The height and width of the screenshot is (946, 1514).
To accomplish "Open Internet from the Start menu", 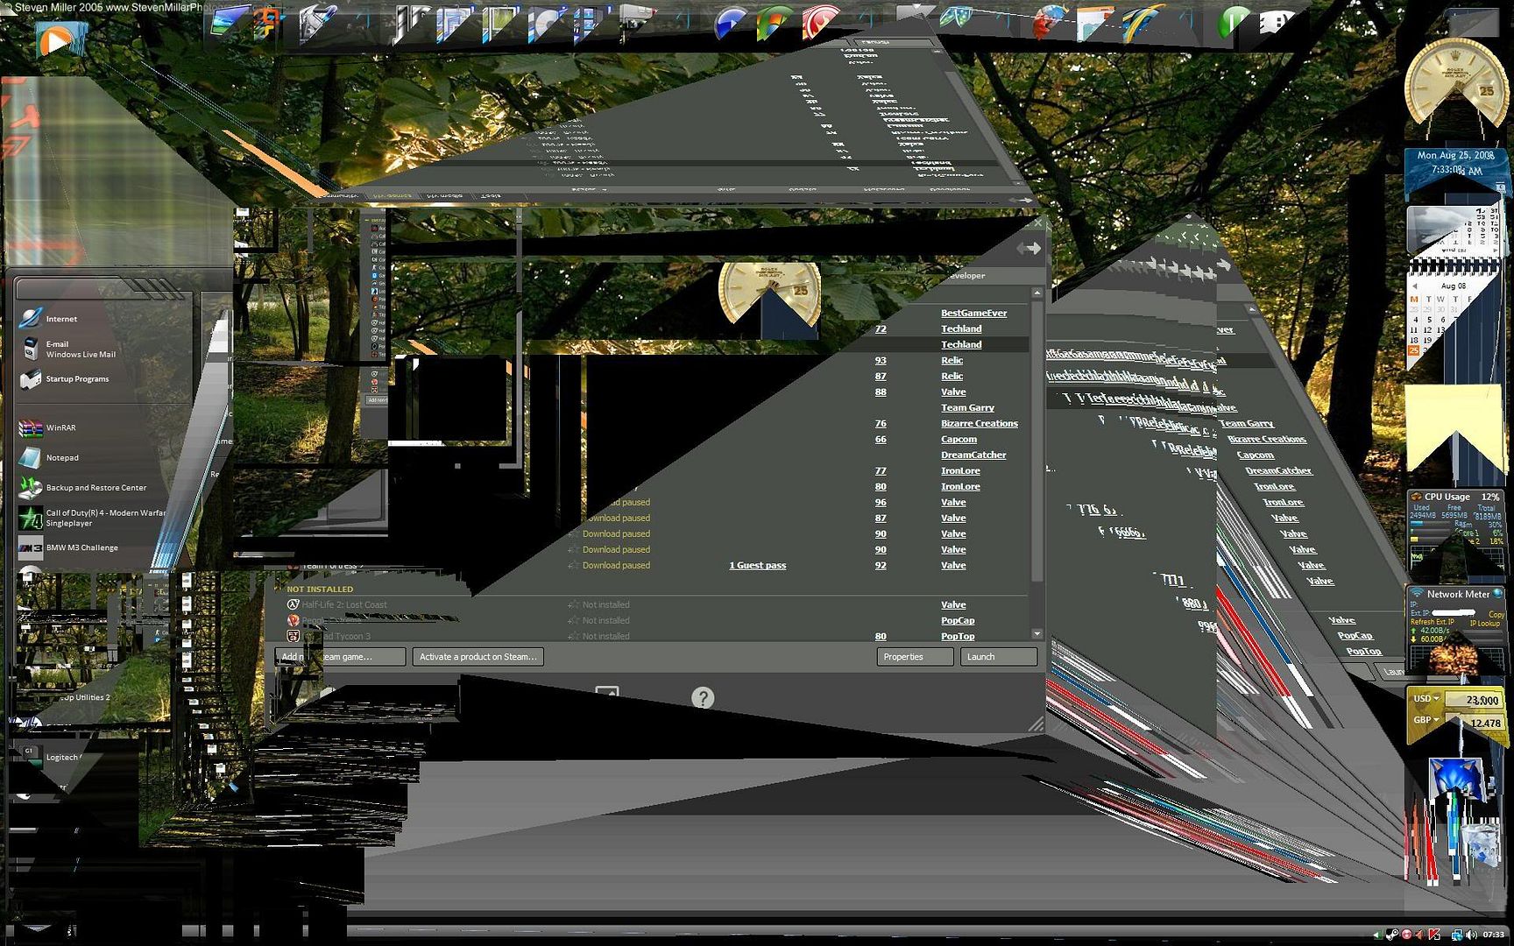I will pyautogui.click(x=60, y=319).
